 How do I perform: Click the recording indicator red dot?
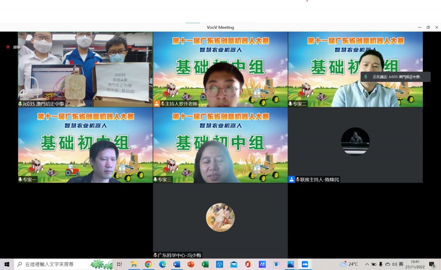click(8, 47)
